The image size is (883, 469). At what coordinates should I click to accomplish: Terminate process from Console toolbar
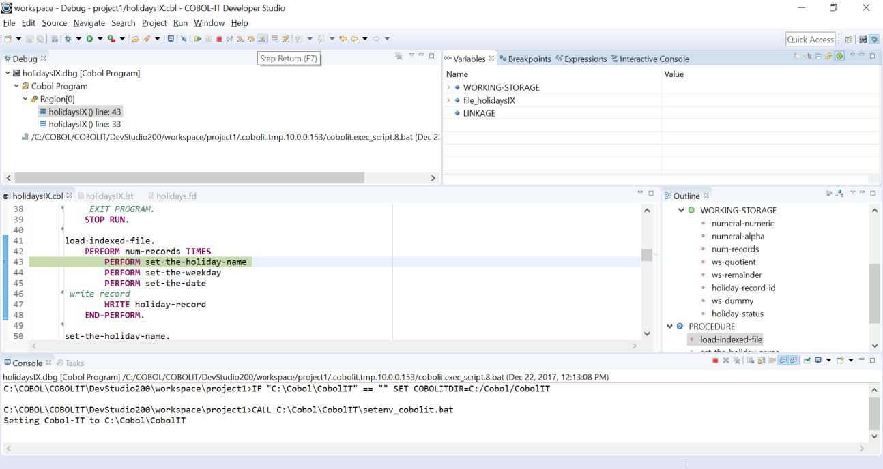[715, 361]
